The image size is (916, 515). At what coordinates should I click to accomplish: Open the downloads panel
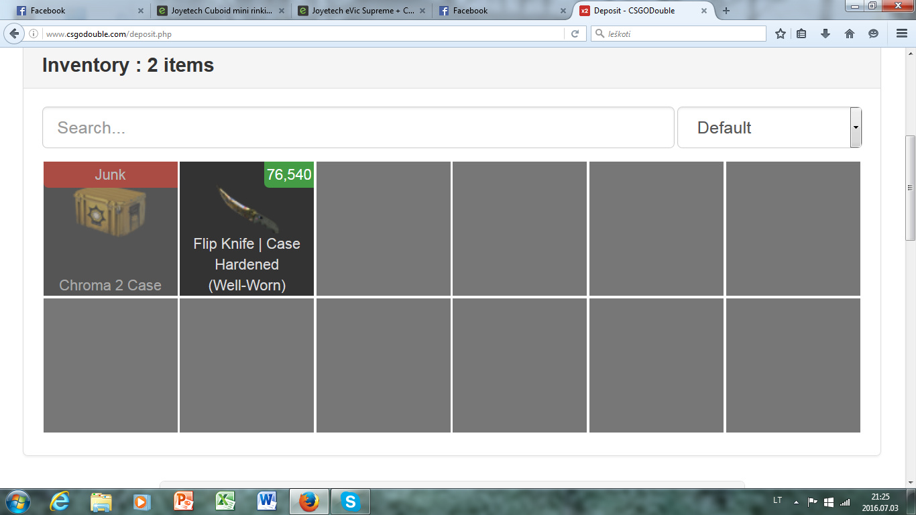(x=825, y=34)
